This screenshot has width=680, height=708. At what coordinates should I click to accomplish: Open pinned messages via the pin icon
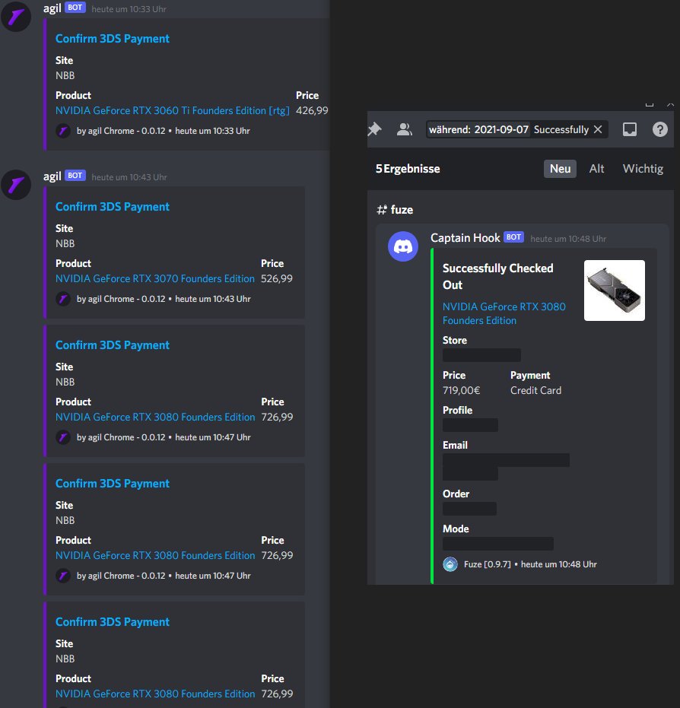(x=374, y=129)
